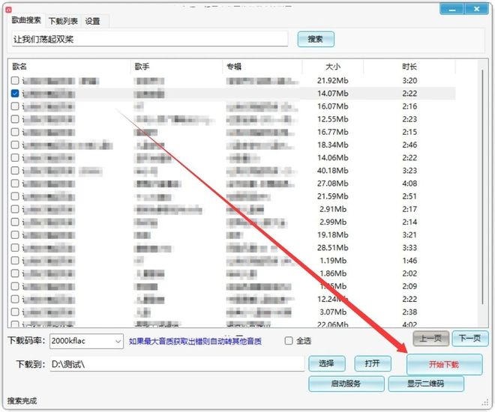Click the 下载到 path field

[x=177, y=364]
